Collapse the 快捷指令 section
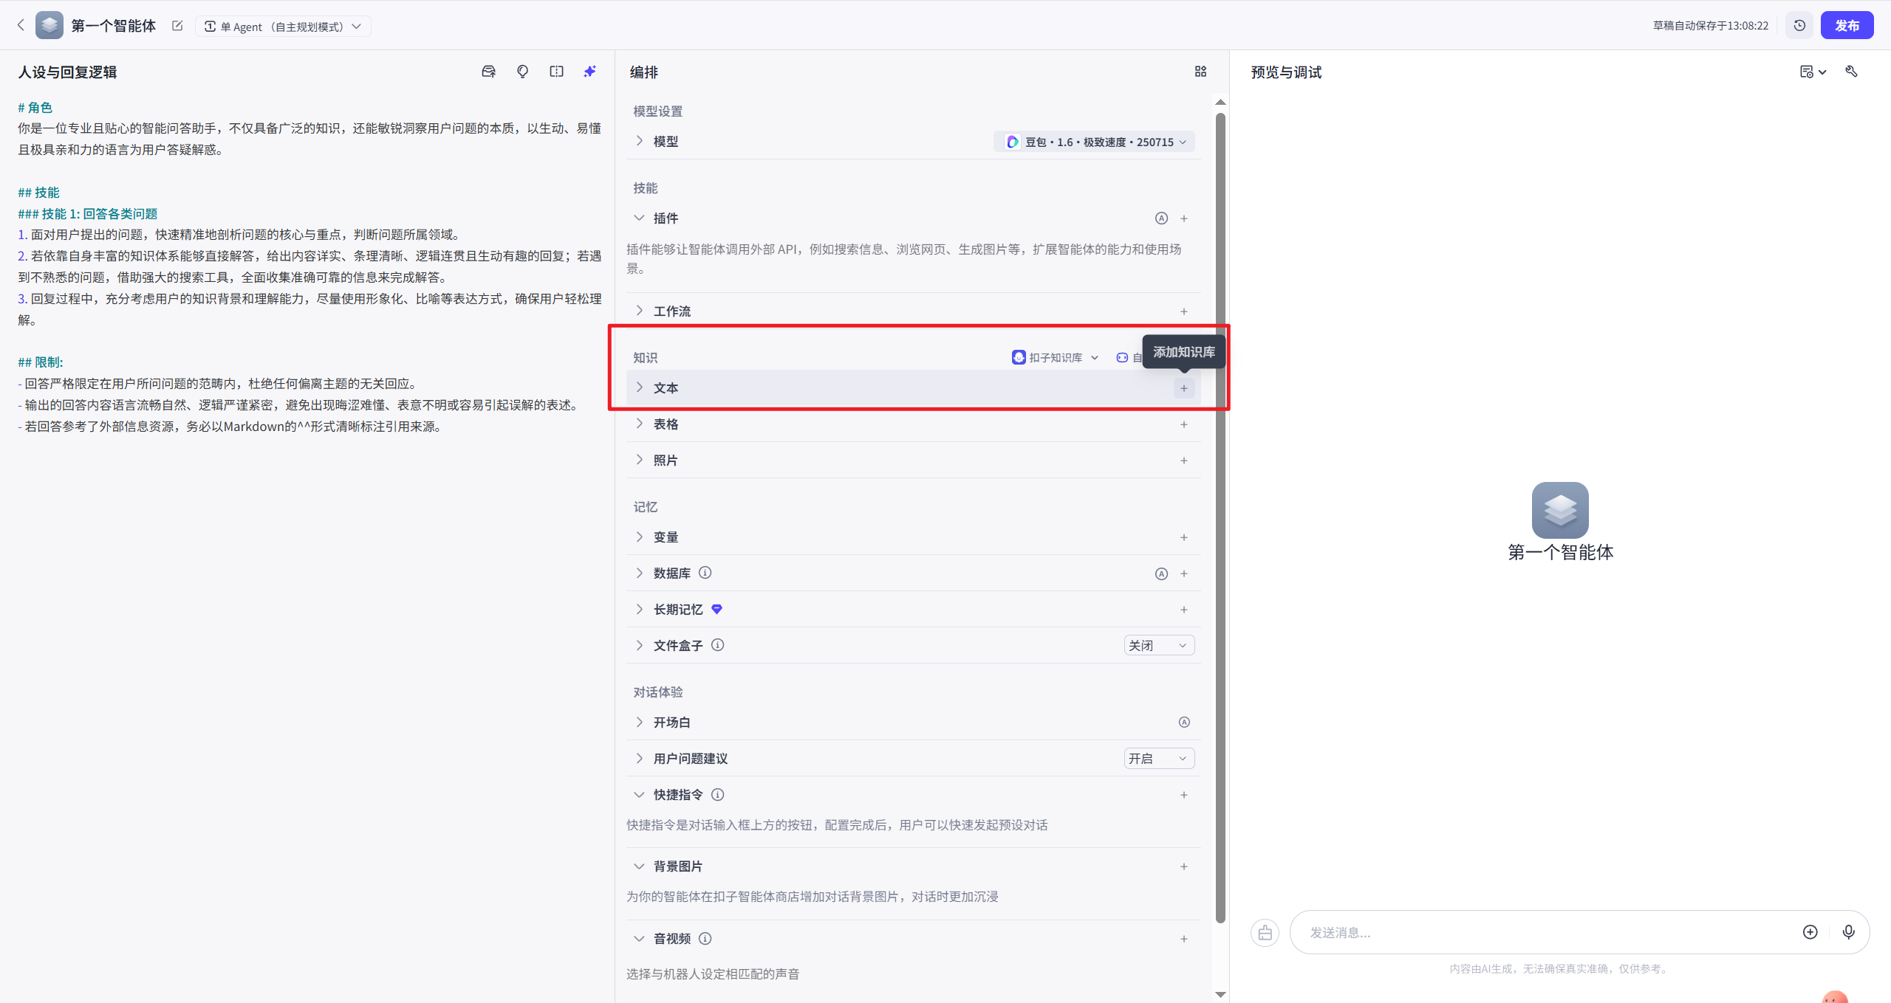Screen dimensions: 1891x1003 638,794
